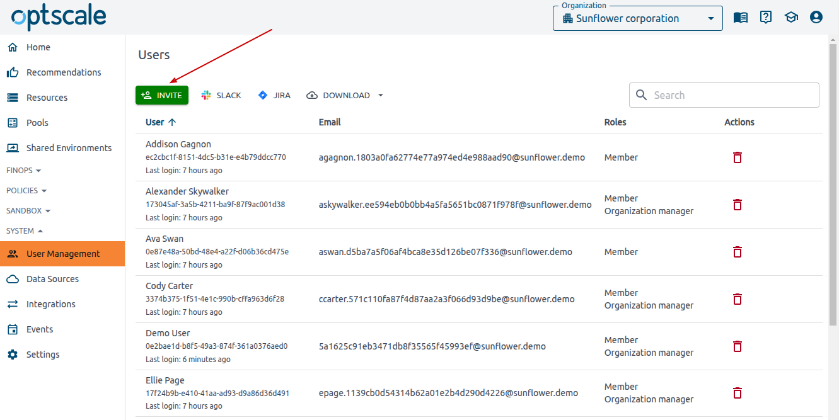Click the Jira integration button

pos(274,96)
